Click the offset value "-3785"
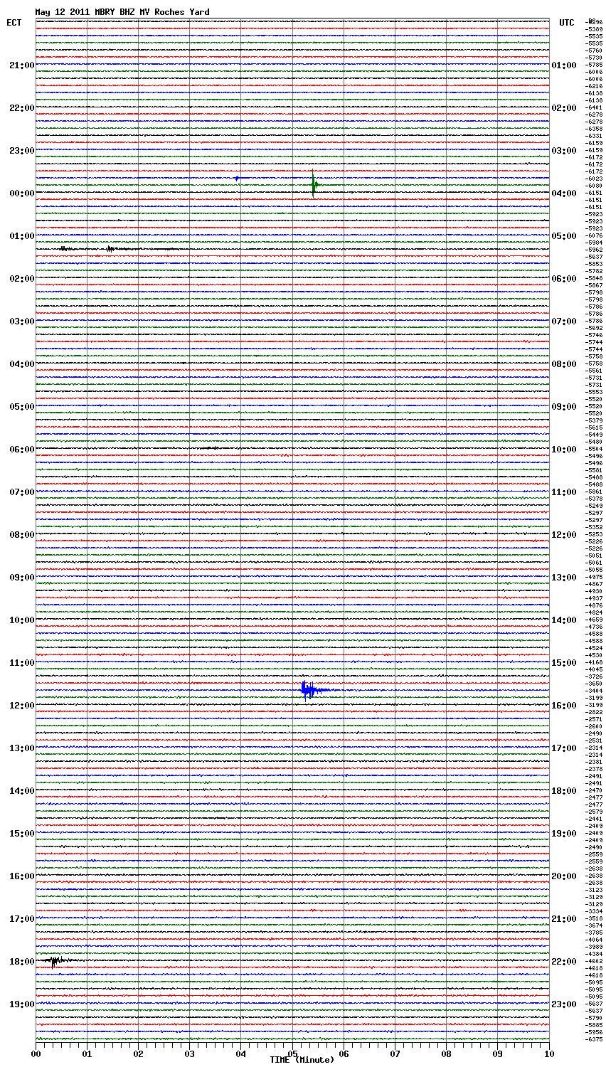Screen dimensions: 606x1067 point(594,933)
